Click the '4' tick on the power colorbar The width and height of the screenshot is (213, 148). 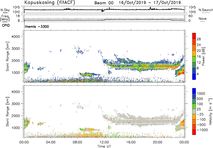[x=198, y=74]
